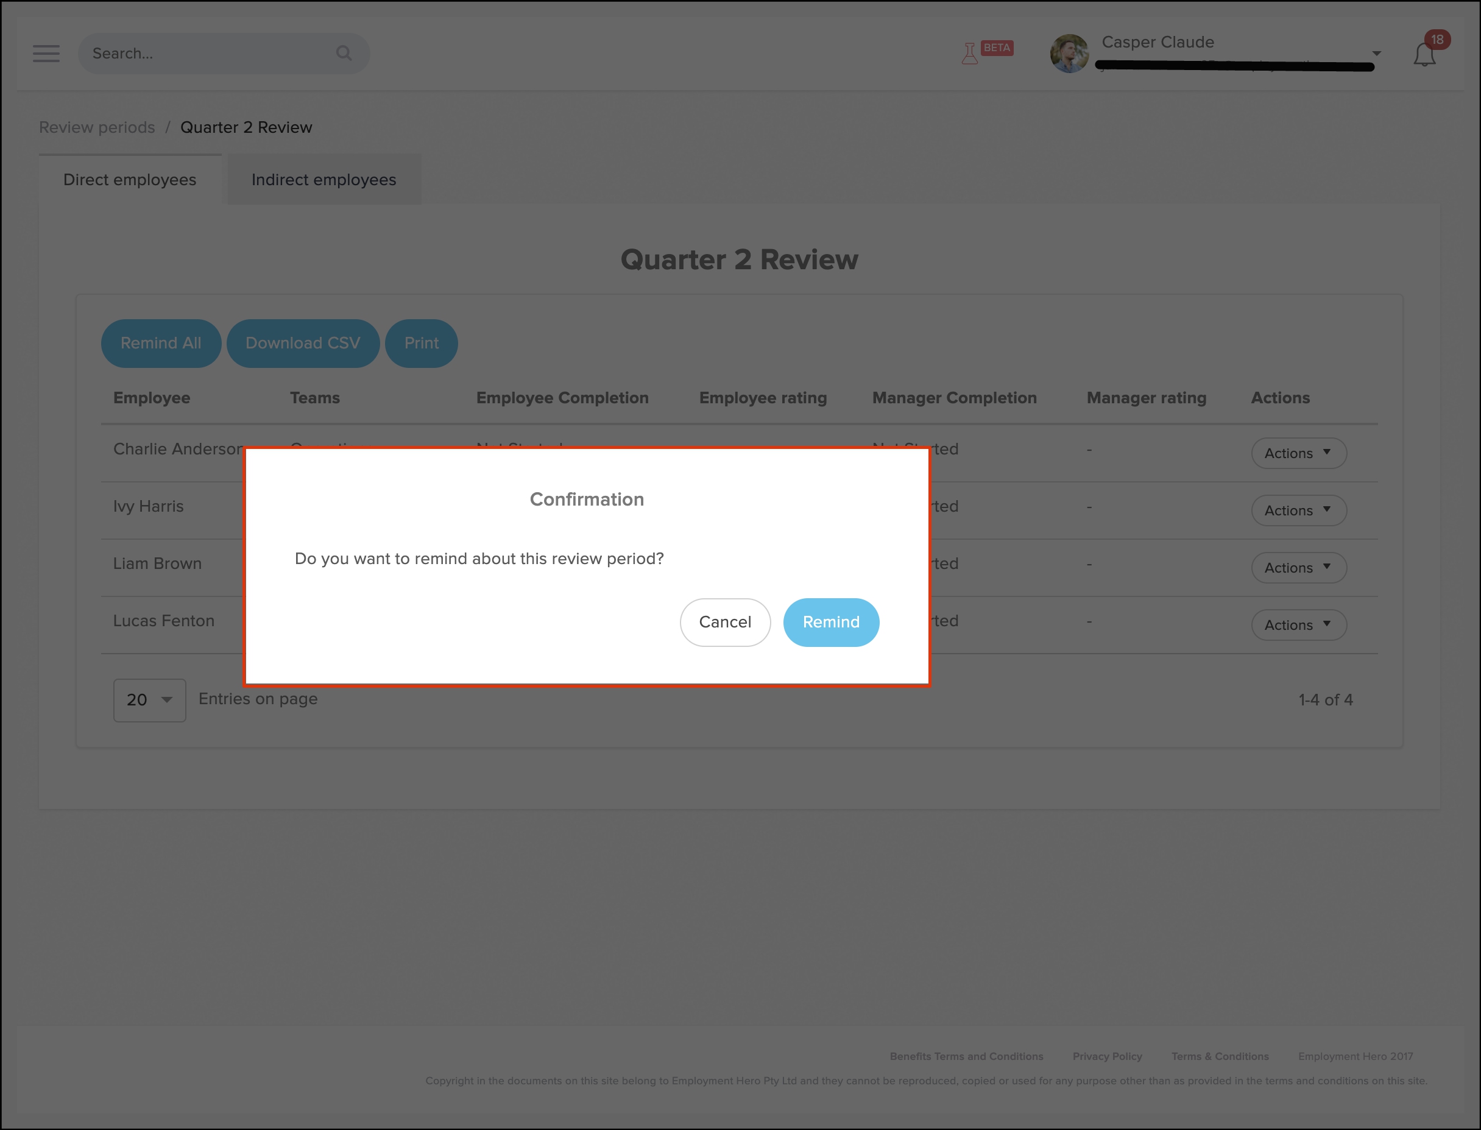This screenshot has width=1481, height=1130.
Task: Expand the entries-per-page 20 dropdown
Action: [149, 700]
